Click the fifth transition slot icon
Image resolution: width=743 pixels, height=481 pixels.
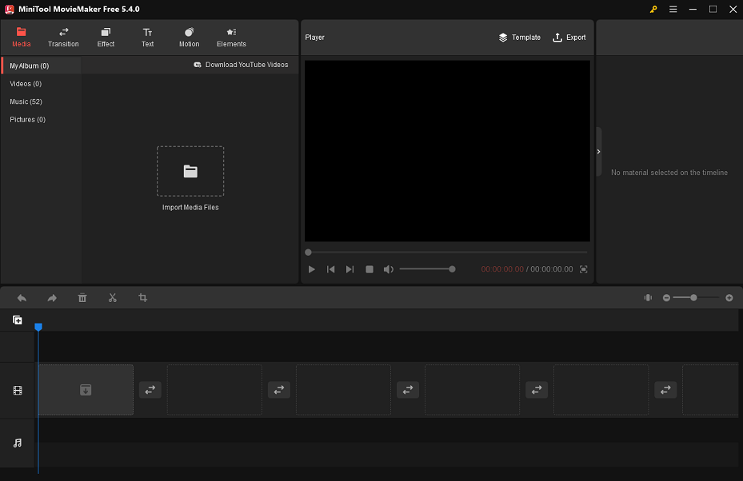(x=665, y=390)
